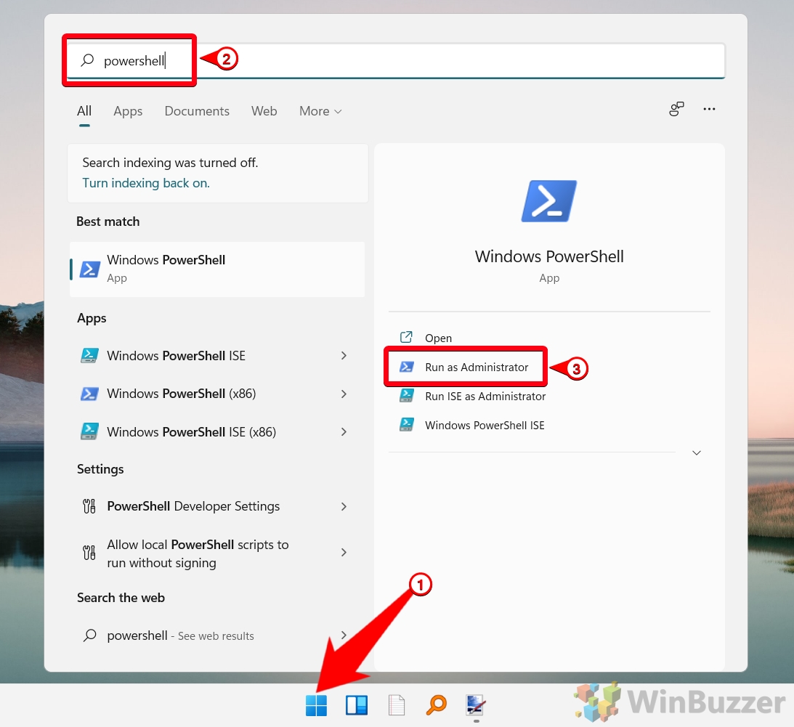Open the search feedback/account icon
The image size is (794, 727).
(676, 109)
